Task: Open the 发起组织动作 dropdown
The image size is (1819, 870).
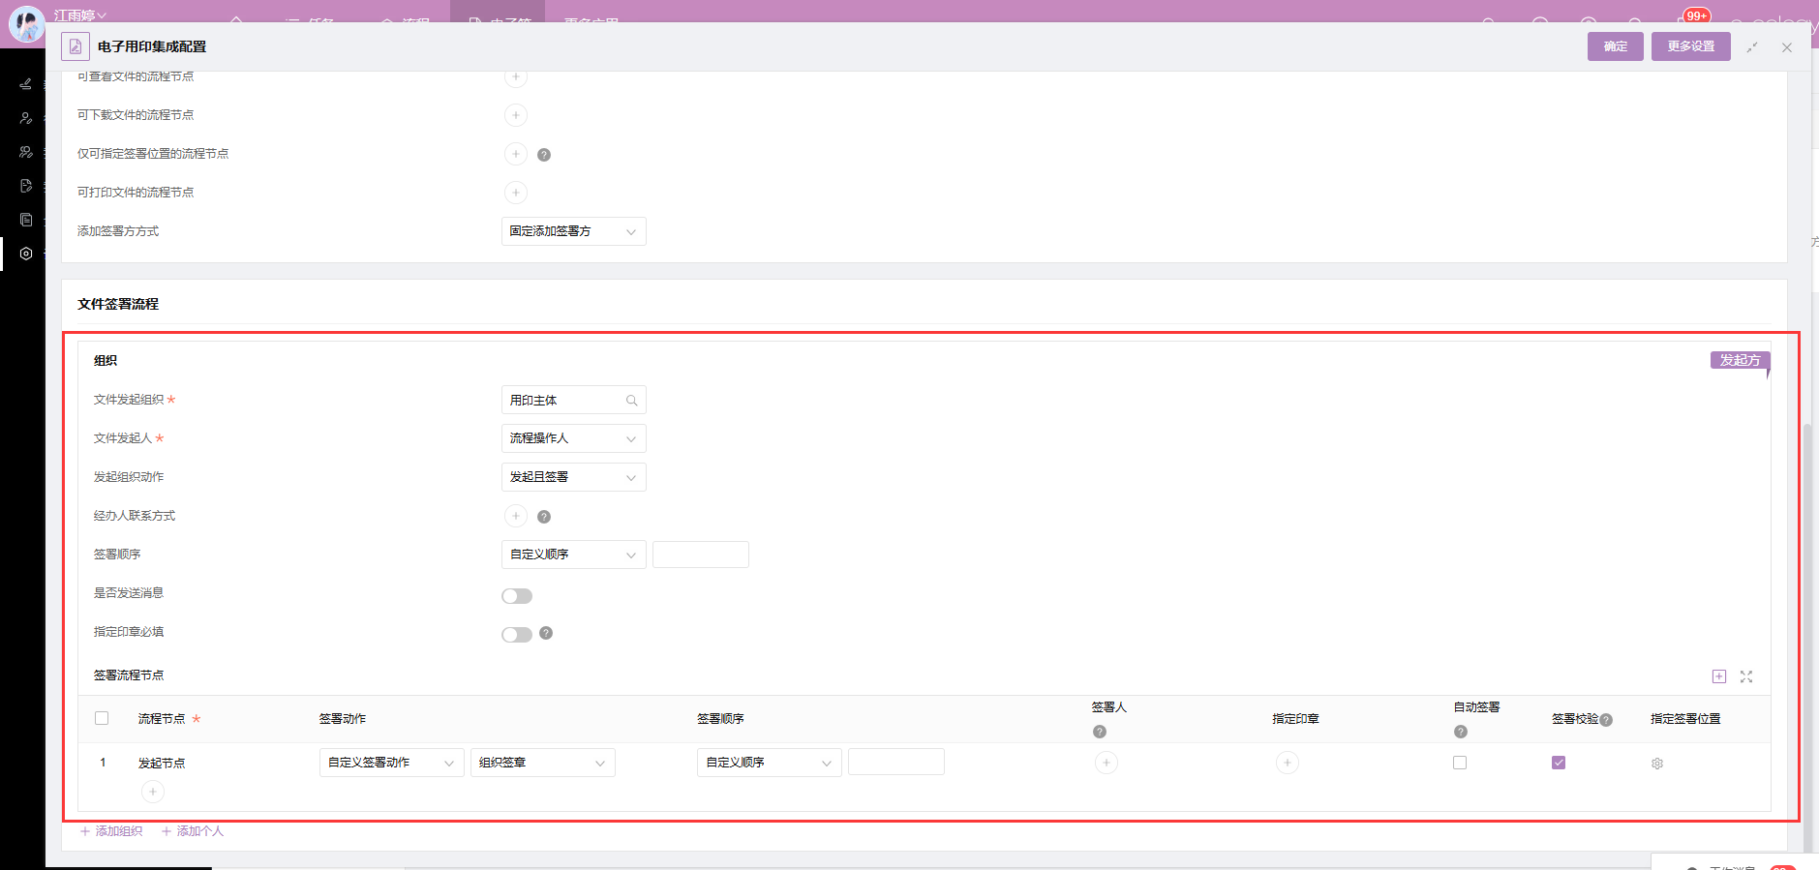Action: coord(573,477)
